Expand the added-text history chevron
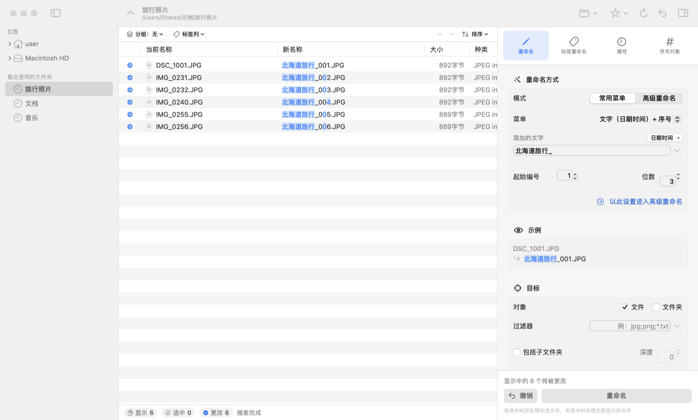Image resolution: width=698 pixels, height=420 pixels. click(677, 151)
